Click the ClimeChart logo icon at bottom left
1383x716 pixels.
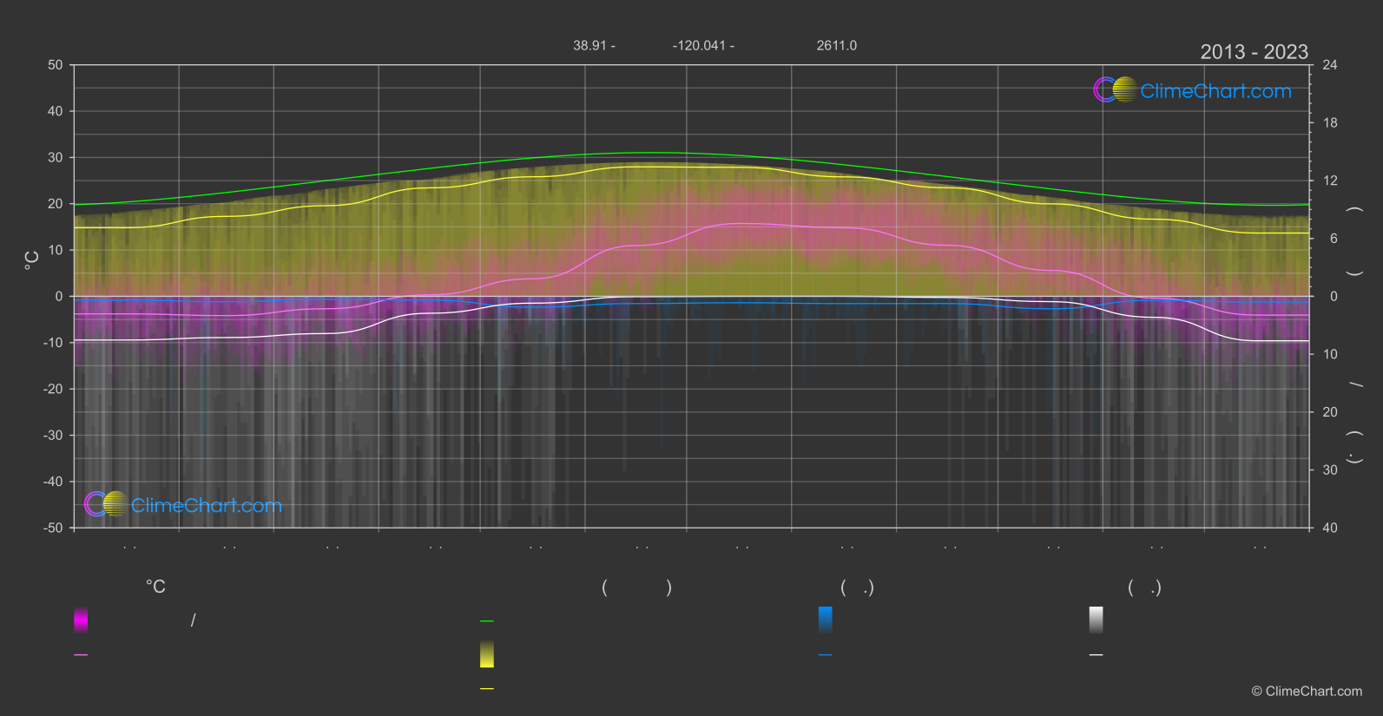tap(106, 504)
